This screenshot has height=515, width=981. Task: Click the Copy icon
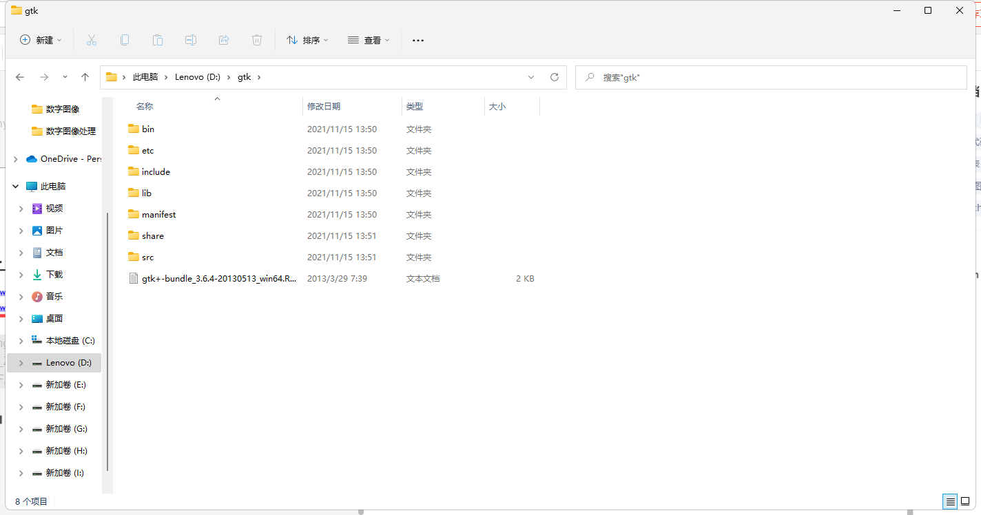(125, 40)
